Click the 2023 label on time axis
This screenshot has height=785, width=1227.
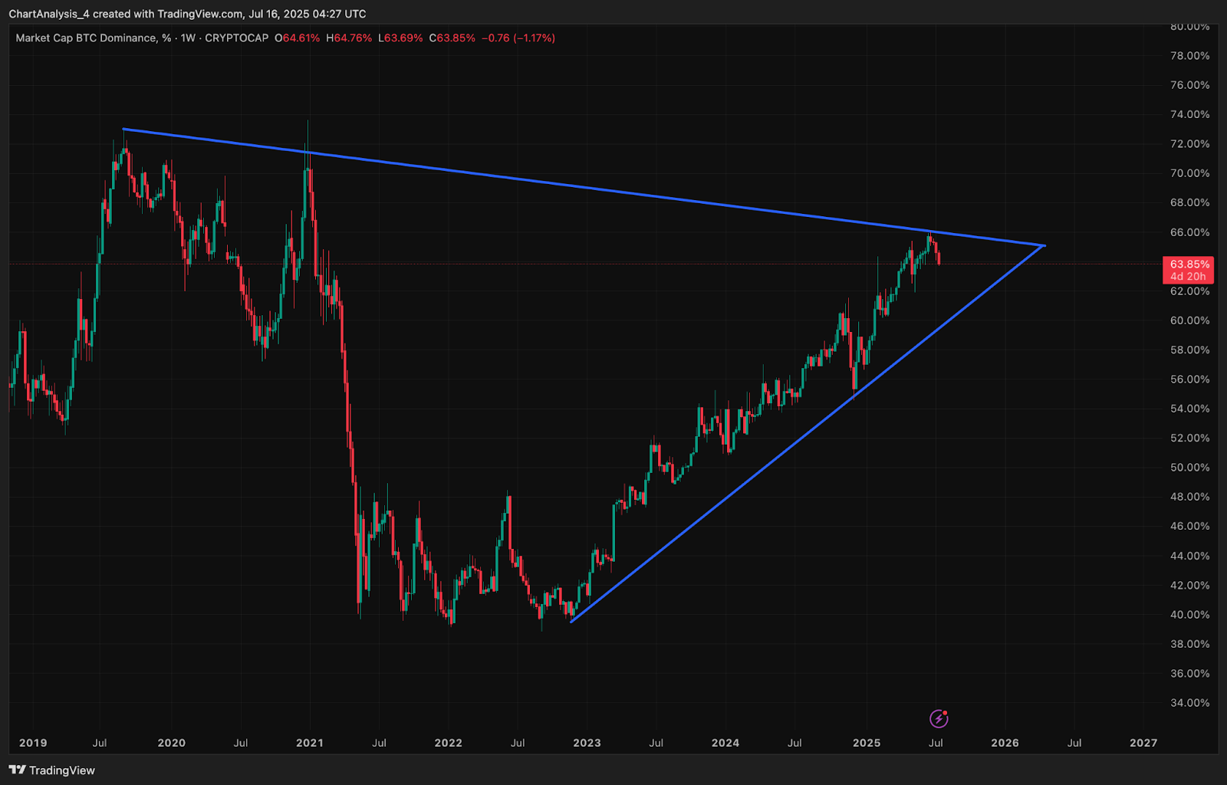(x=587, y=742)
